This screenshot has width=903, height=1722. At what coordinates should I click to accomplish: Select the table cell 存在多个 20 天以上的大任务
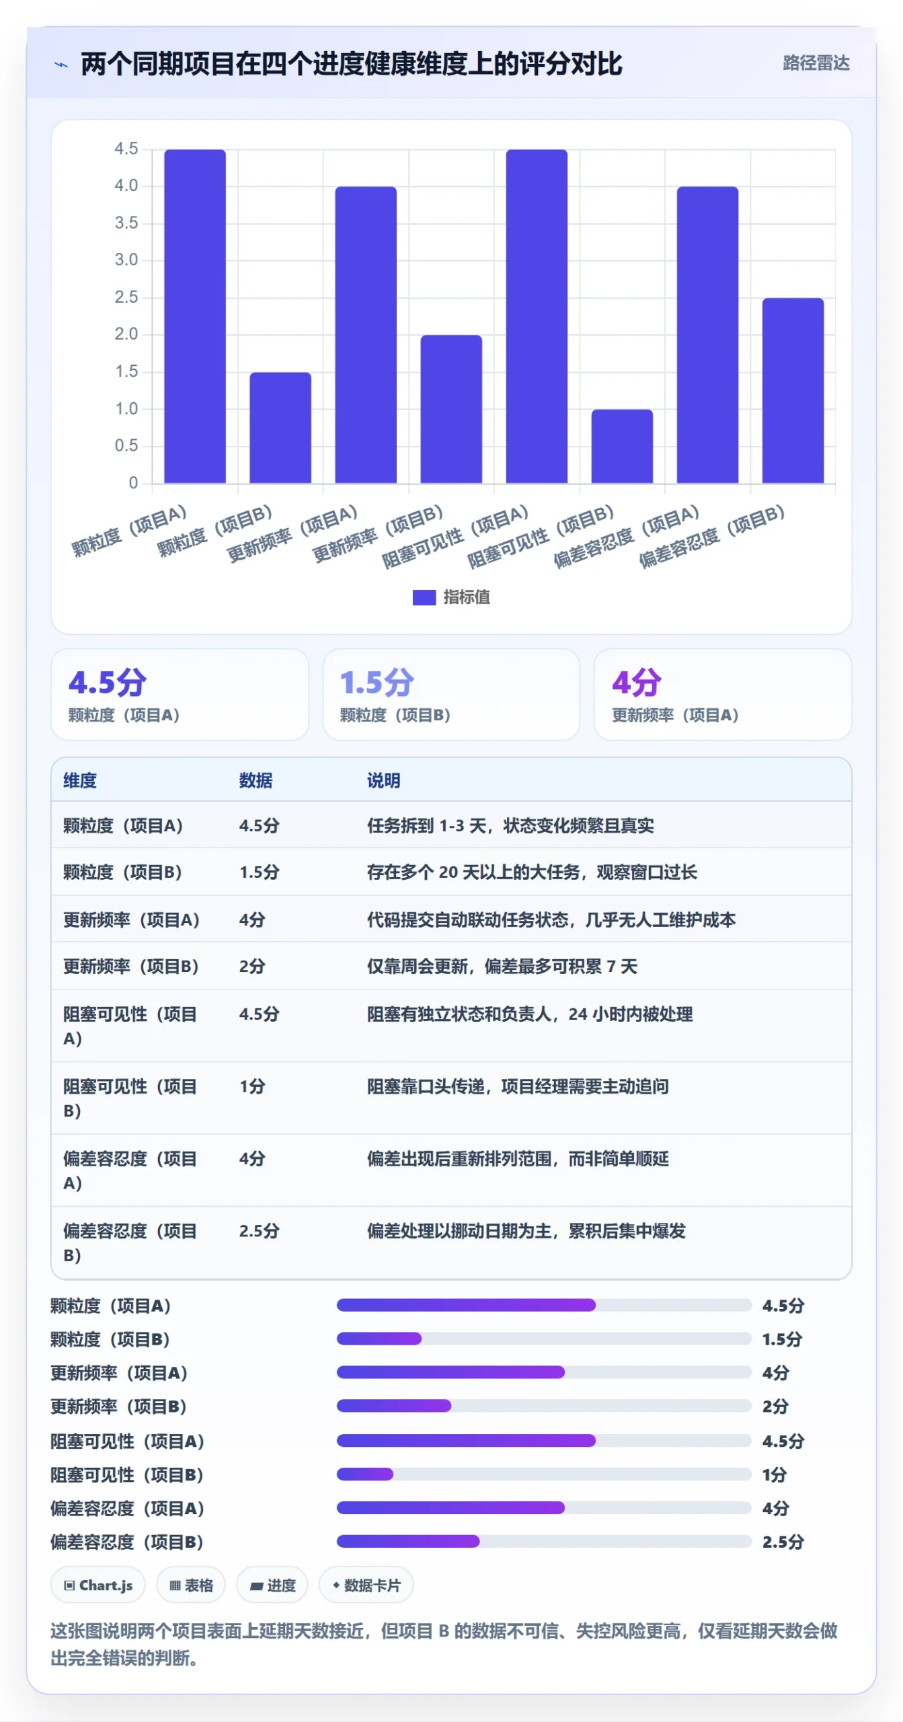click(532, 872)
